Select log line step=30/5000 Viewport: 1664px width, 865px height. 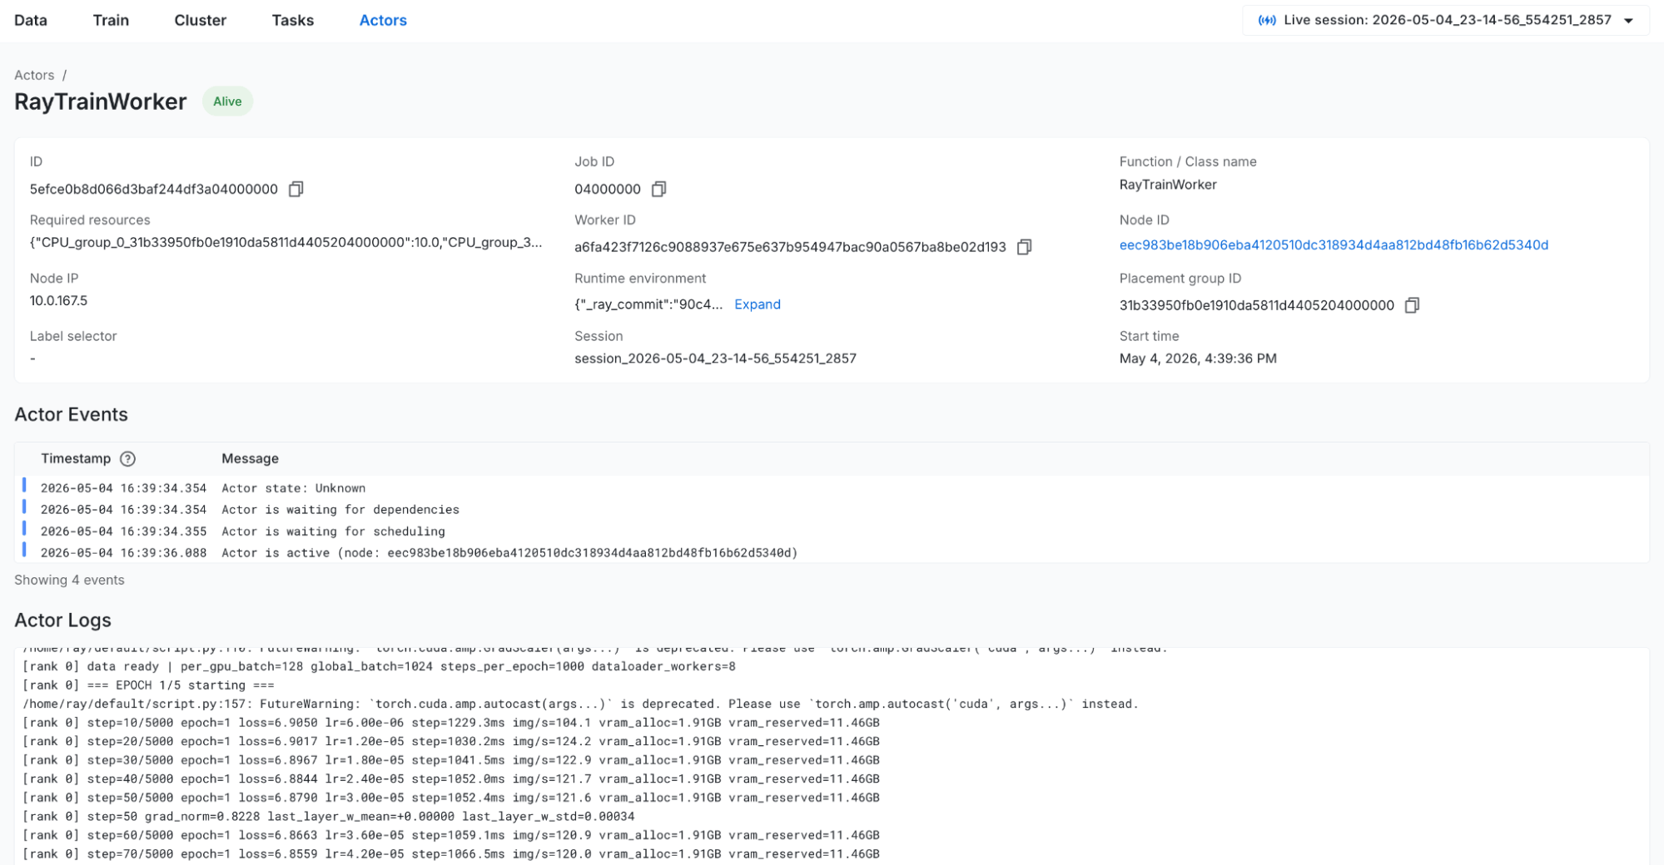[451, 760]
